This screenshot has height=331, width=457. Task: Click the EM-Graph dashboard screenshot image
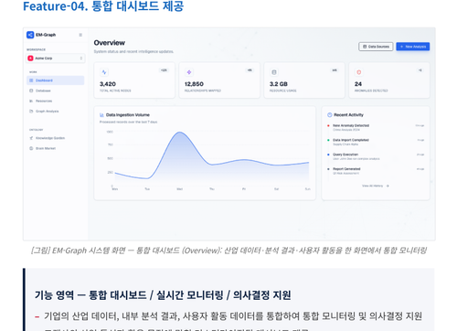click(x=229, y=134)
